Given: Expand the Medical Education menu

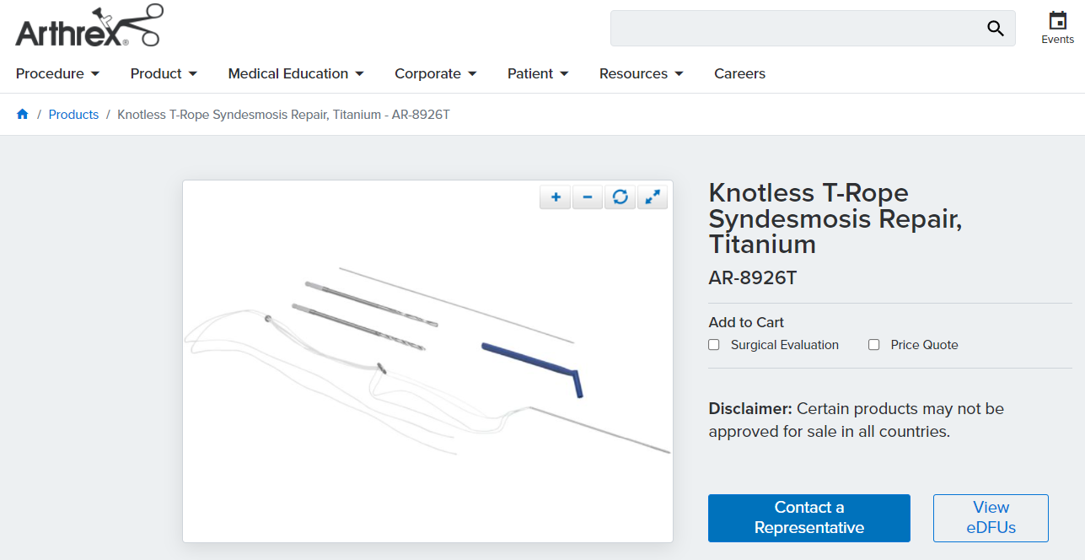Looking at the screenshot, I should coord(296,74).
